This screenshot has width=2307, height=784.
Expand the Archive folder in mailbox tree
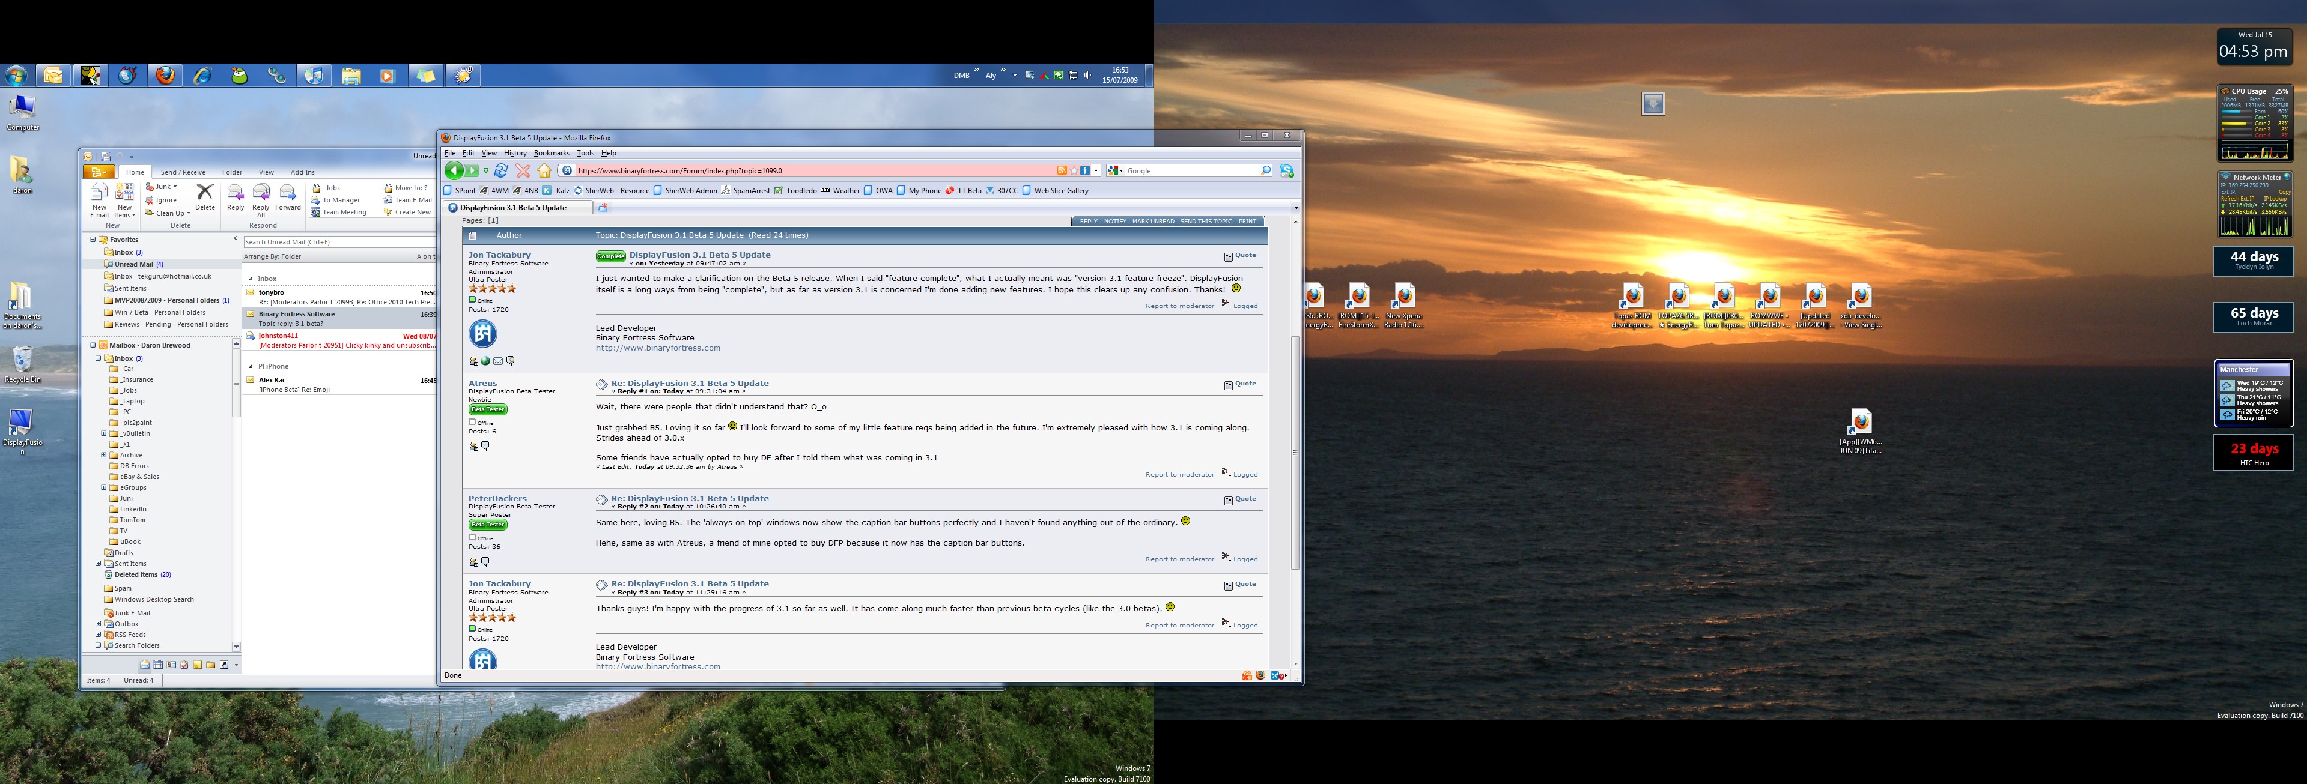[104, 456]
